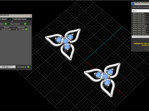Screen dimensions: 149x111
Task: Click the gem quantity cell showing 8
Action: pyautogui.click(x=16, y=30)
